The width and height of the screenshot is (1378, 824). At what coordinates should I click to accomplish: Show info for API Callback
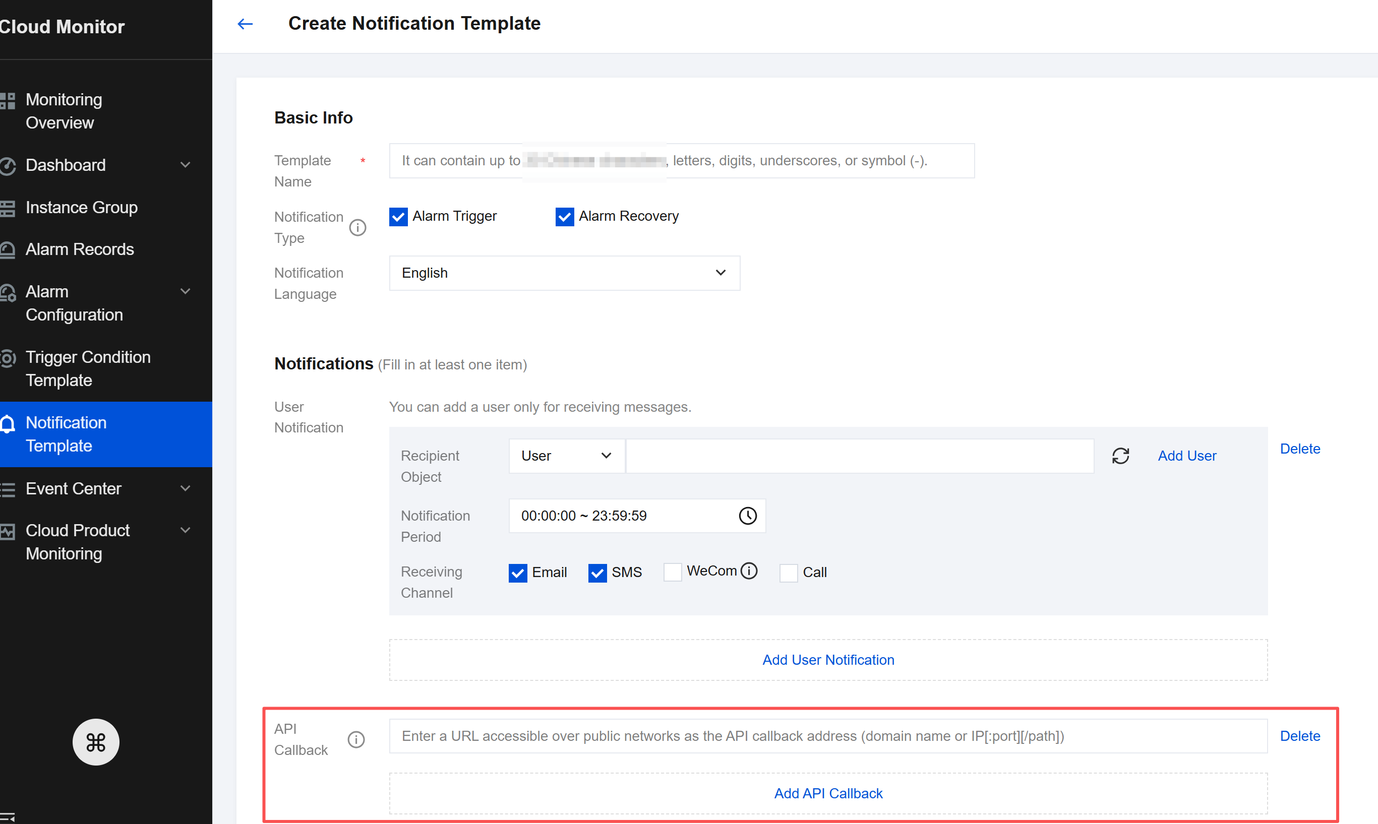point(356,740)
